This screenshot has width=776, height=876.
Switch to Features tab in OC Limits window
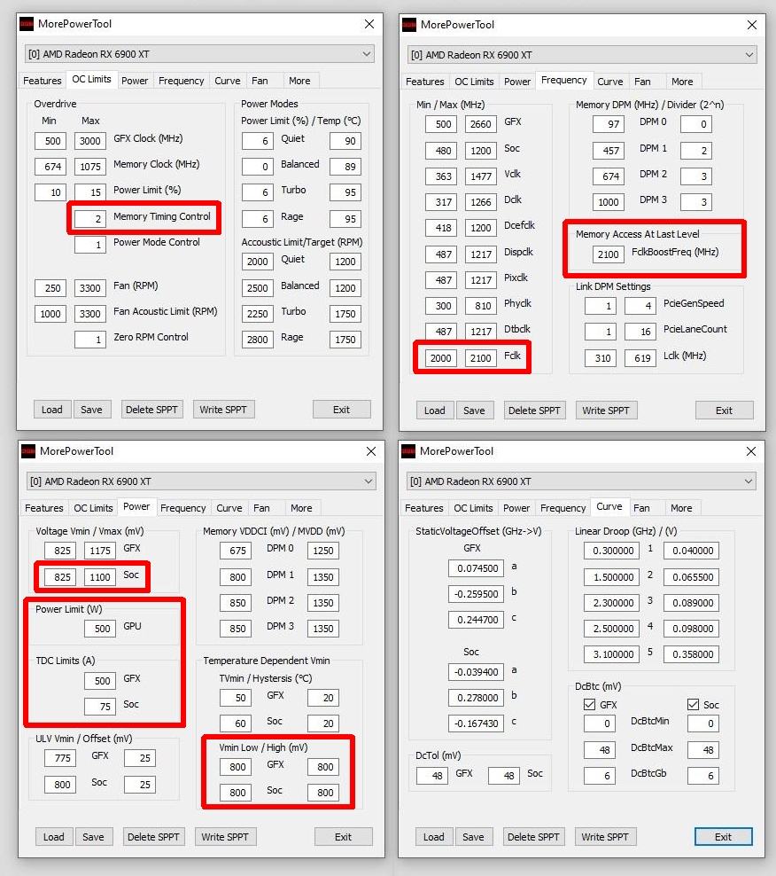click(43, 81)
